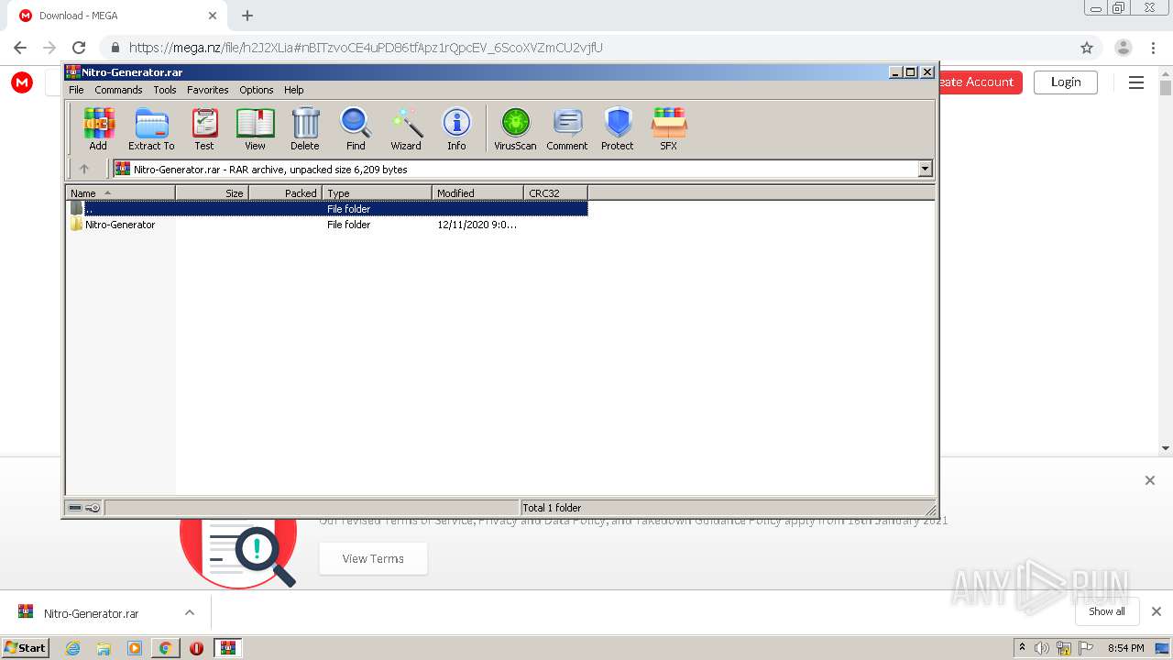Click the Delete trash can icon

click(305, 128)
